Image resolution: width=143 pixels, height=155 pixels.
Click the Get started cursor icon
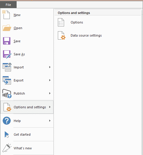(7, 134)
